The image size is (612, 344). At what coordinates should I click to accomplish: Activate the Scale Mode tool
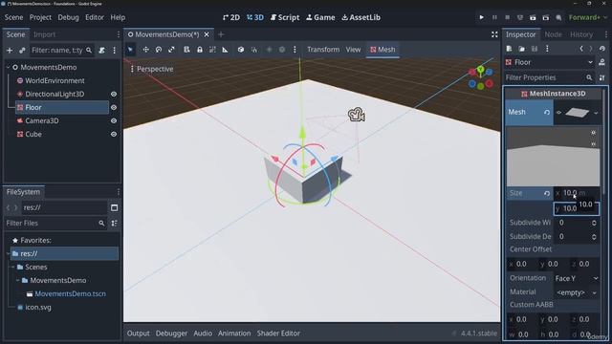pos(171,50)
